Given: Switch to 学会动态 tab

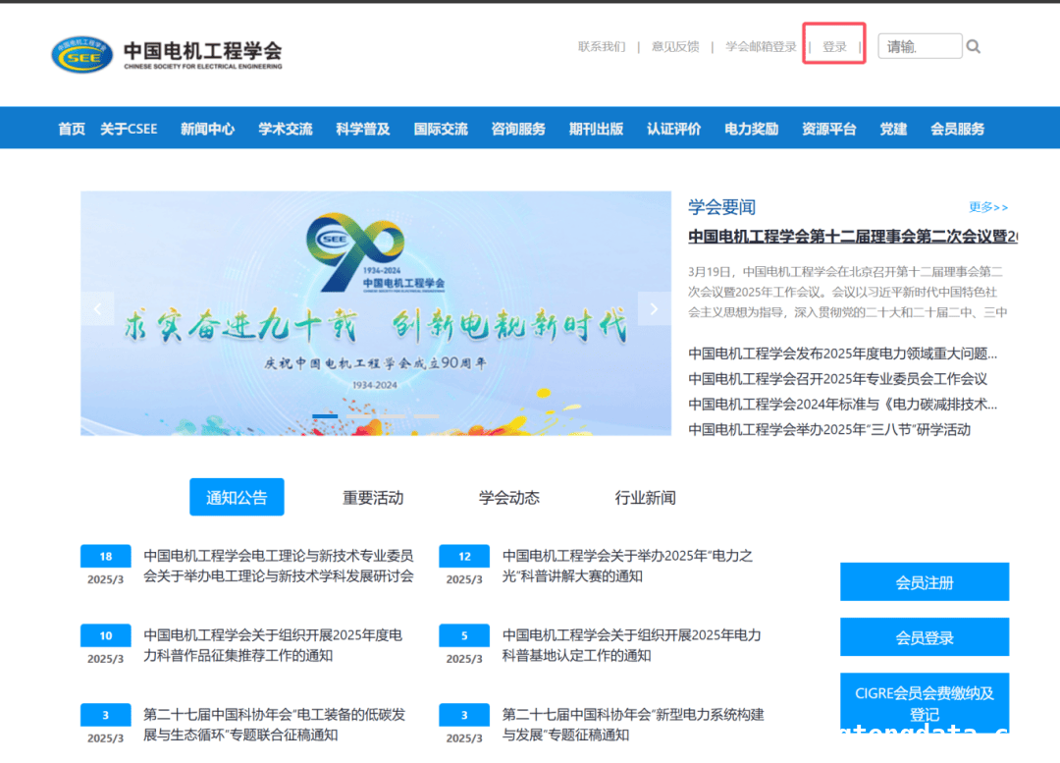Looking at the screenshot, I should point(509,498).
